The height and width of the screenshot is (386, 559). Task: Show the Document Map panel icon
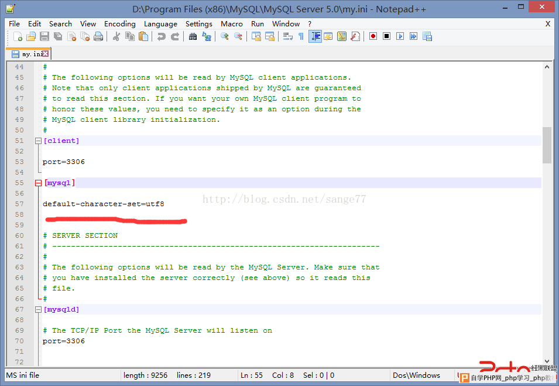342,36
